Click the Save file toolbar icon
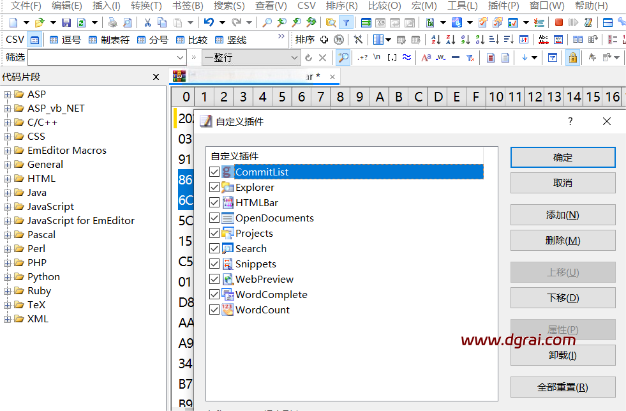Viewport: 626px width, 411px height. point(66,22)
